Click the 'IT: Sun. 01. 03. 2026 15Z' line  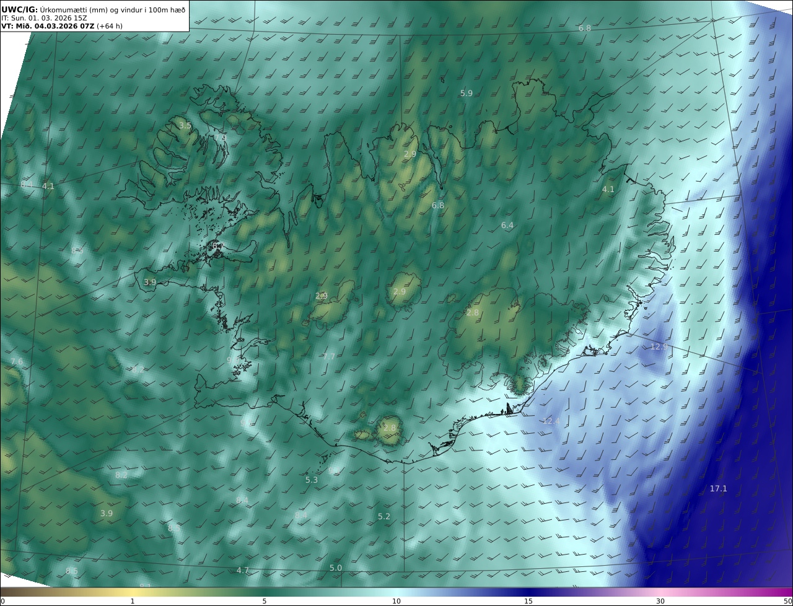[x=44, y=18]
